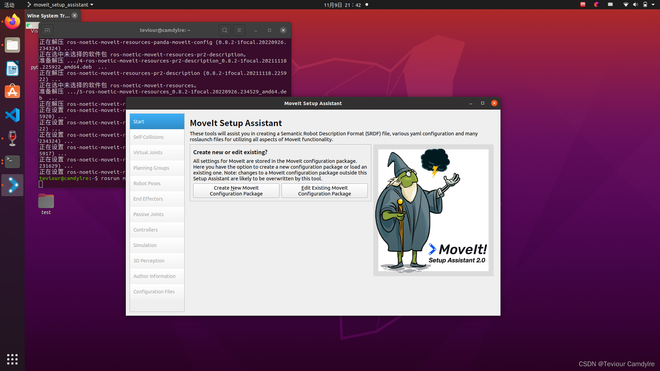The width and height of the screenshot is (660, 371).
Task: Select the MoveIt Setup Assistant dock icon
Action: [12, 185]
